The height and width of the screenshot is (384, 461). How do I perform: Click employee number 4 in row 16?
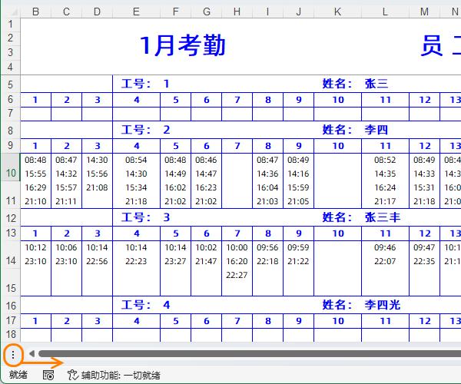[167, 305]
